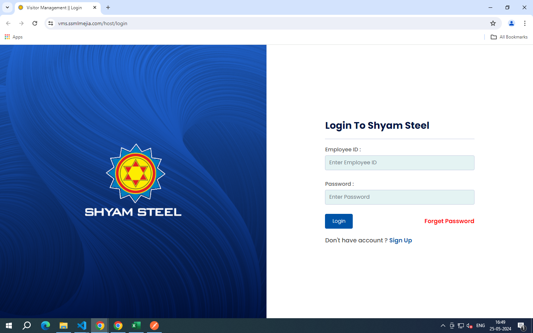Open the Apps bookmarks shortcut

tap(14, 37)
